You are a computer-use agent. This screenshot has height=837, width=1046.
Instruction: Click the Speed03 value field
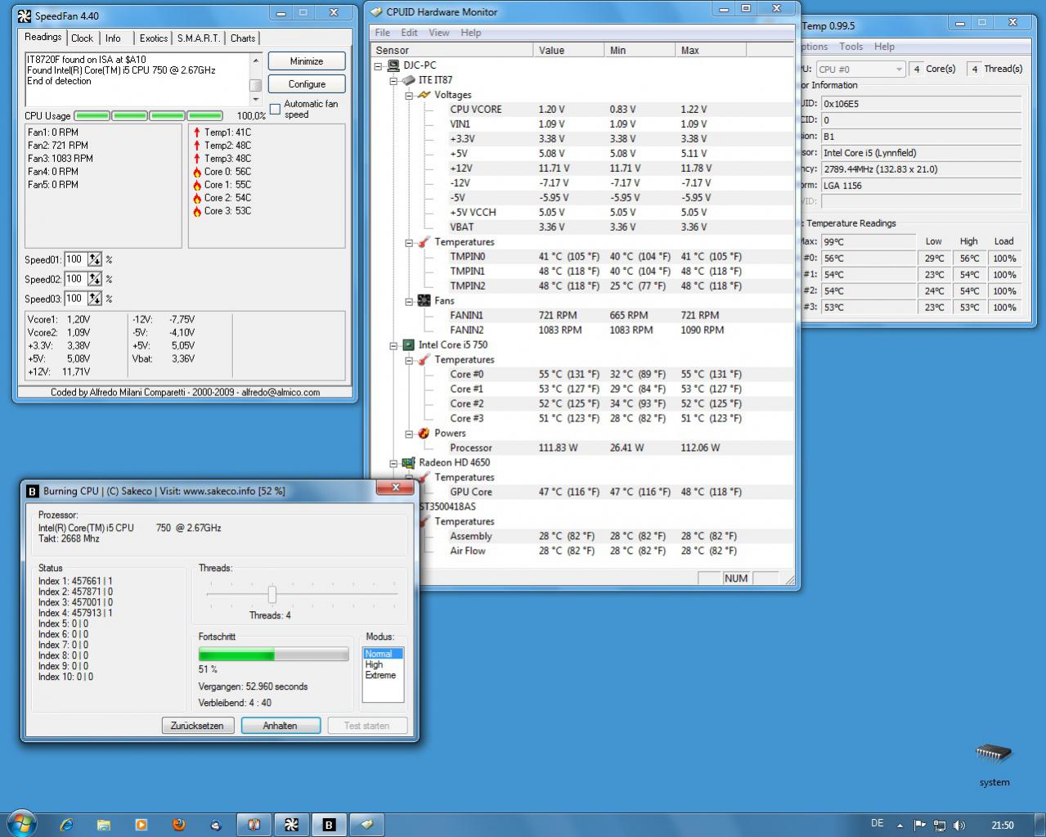click(75, 299)
